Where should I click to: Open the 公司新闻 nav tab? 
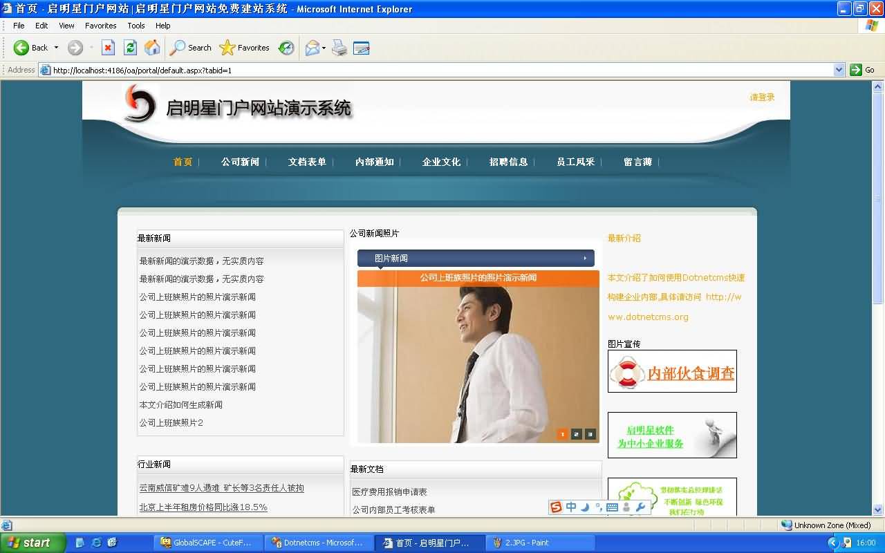(240, 162)
